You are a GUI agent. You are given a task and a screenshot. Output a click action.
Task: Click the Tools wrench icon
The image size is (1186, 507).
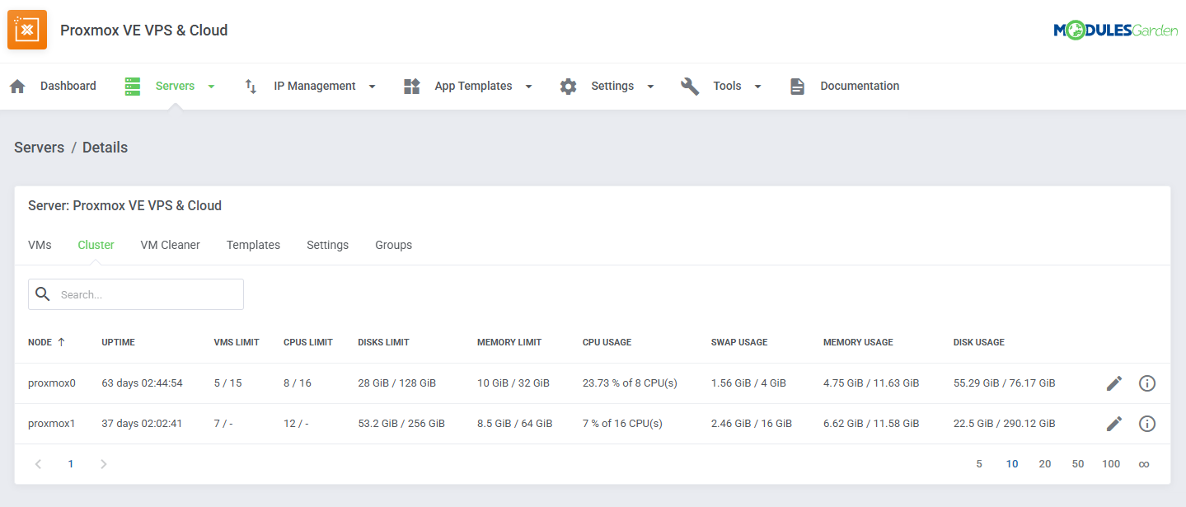689,85
